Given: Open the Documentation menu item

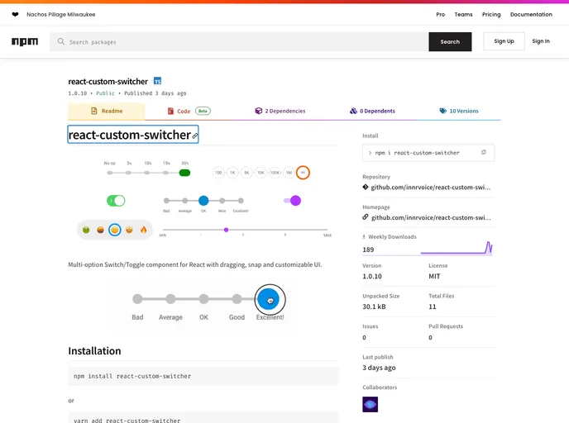Looking at the screenshot, I should click(x=531, y=14).
